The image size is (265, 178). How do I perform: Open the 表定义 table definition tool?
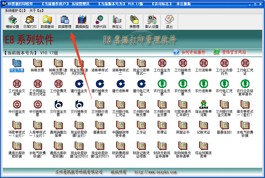coord(117,22)
